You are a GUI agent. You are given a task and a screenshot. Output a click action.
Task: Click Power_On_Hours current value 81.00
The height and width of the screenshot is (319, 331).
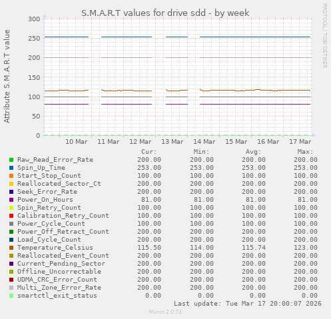[151, 200]
